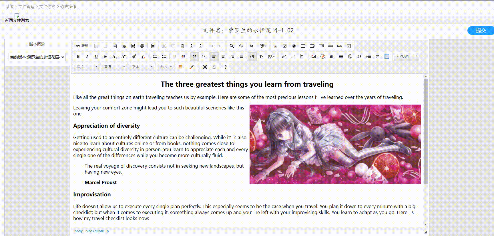Toggle superscript formatting
The width and height of the screenshot is (494, 236).
[x=124, y=56]
